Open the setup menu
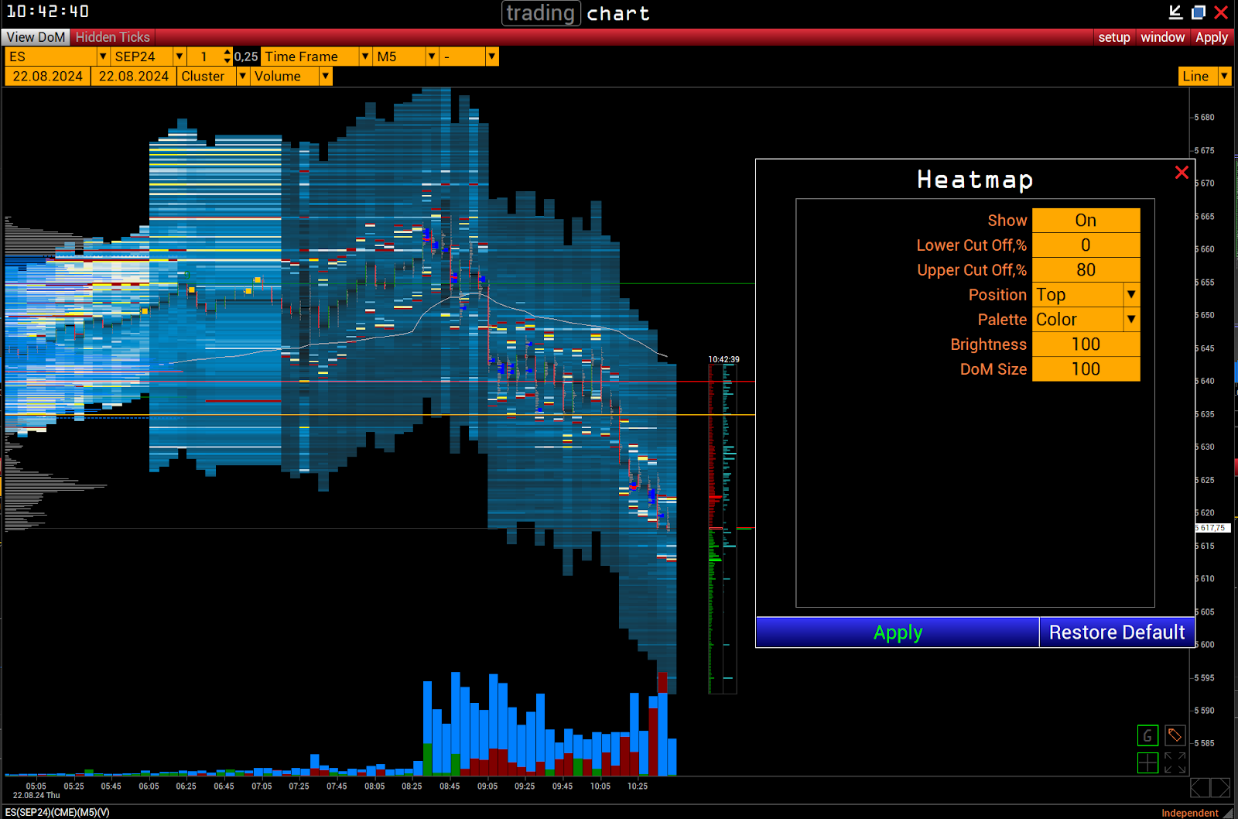Screen dimensions: 1238x819 pyautogui.click(x=1114, y=37)
